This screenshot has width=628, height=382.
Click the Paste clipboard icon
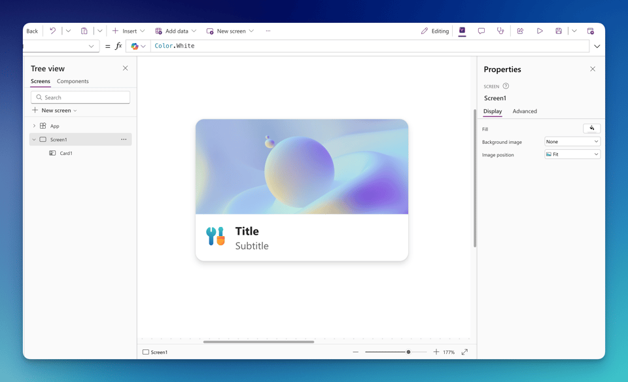point(84,31)
